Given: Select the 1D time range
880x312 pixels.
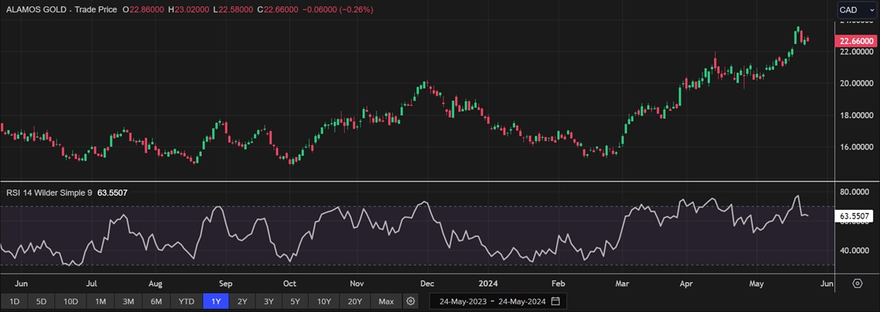Looking at the screenshot, I should [x=15, y=301].
